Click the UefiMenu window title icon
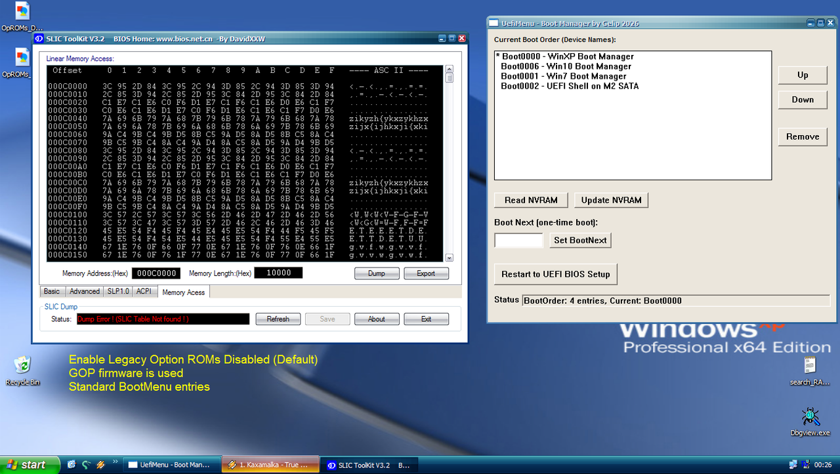 pyautogui.click(x=494, y=23)
